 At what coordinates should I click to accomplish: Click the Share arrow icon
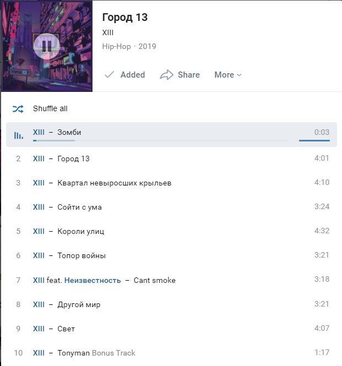(166, 75)
